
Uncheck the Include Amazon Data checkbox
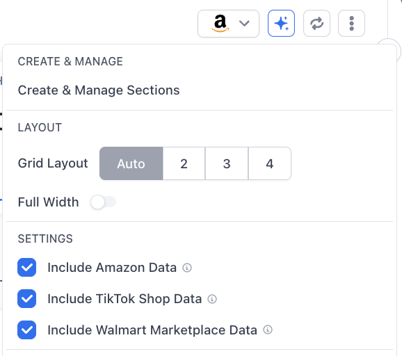coord(26,267)
